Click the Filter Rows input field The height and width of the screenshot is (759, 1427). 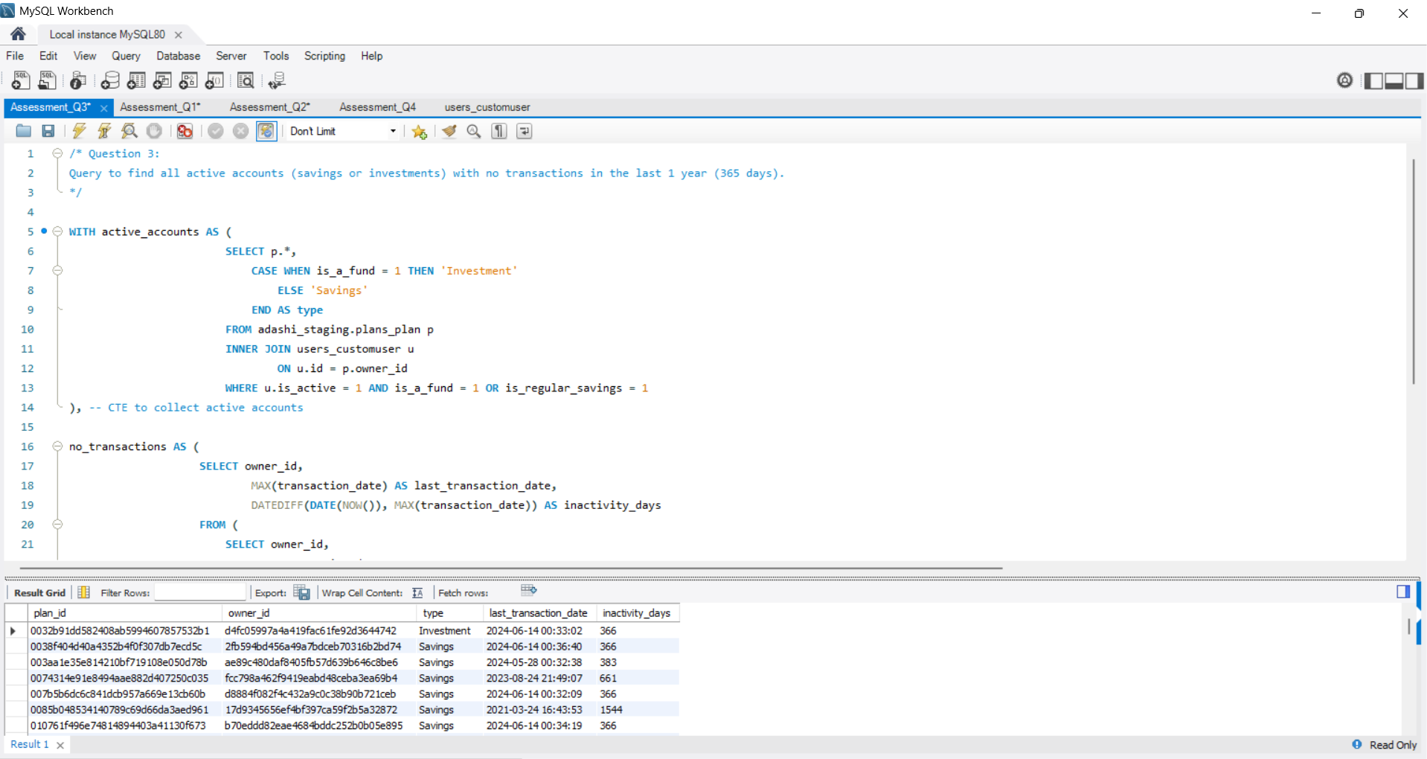(x=199, y=592)
